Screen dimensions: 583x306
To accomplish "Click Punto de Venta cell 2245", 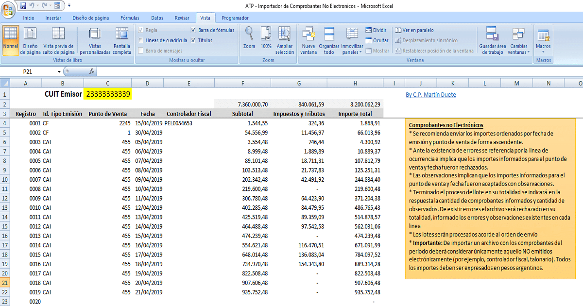I will (107, 123).
